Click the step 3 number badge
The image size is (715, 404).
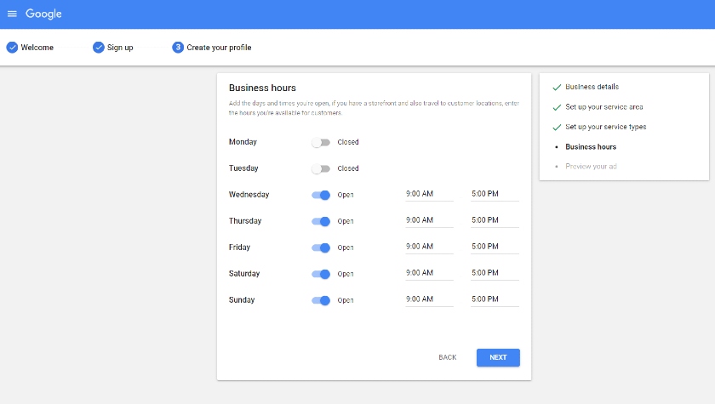coord(178,48)
